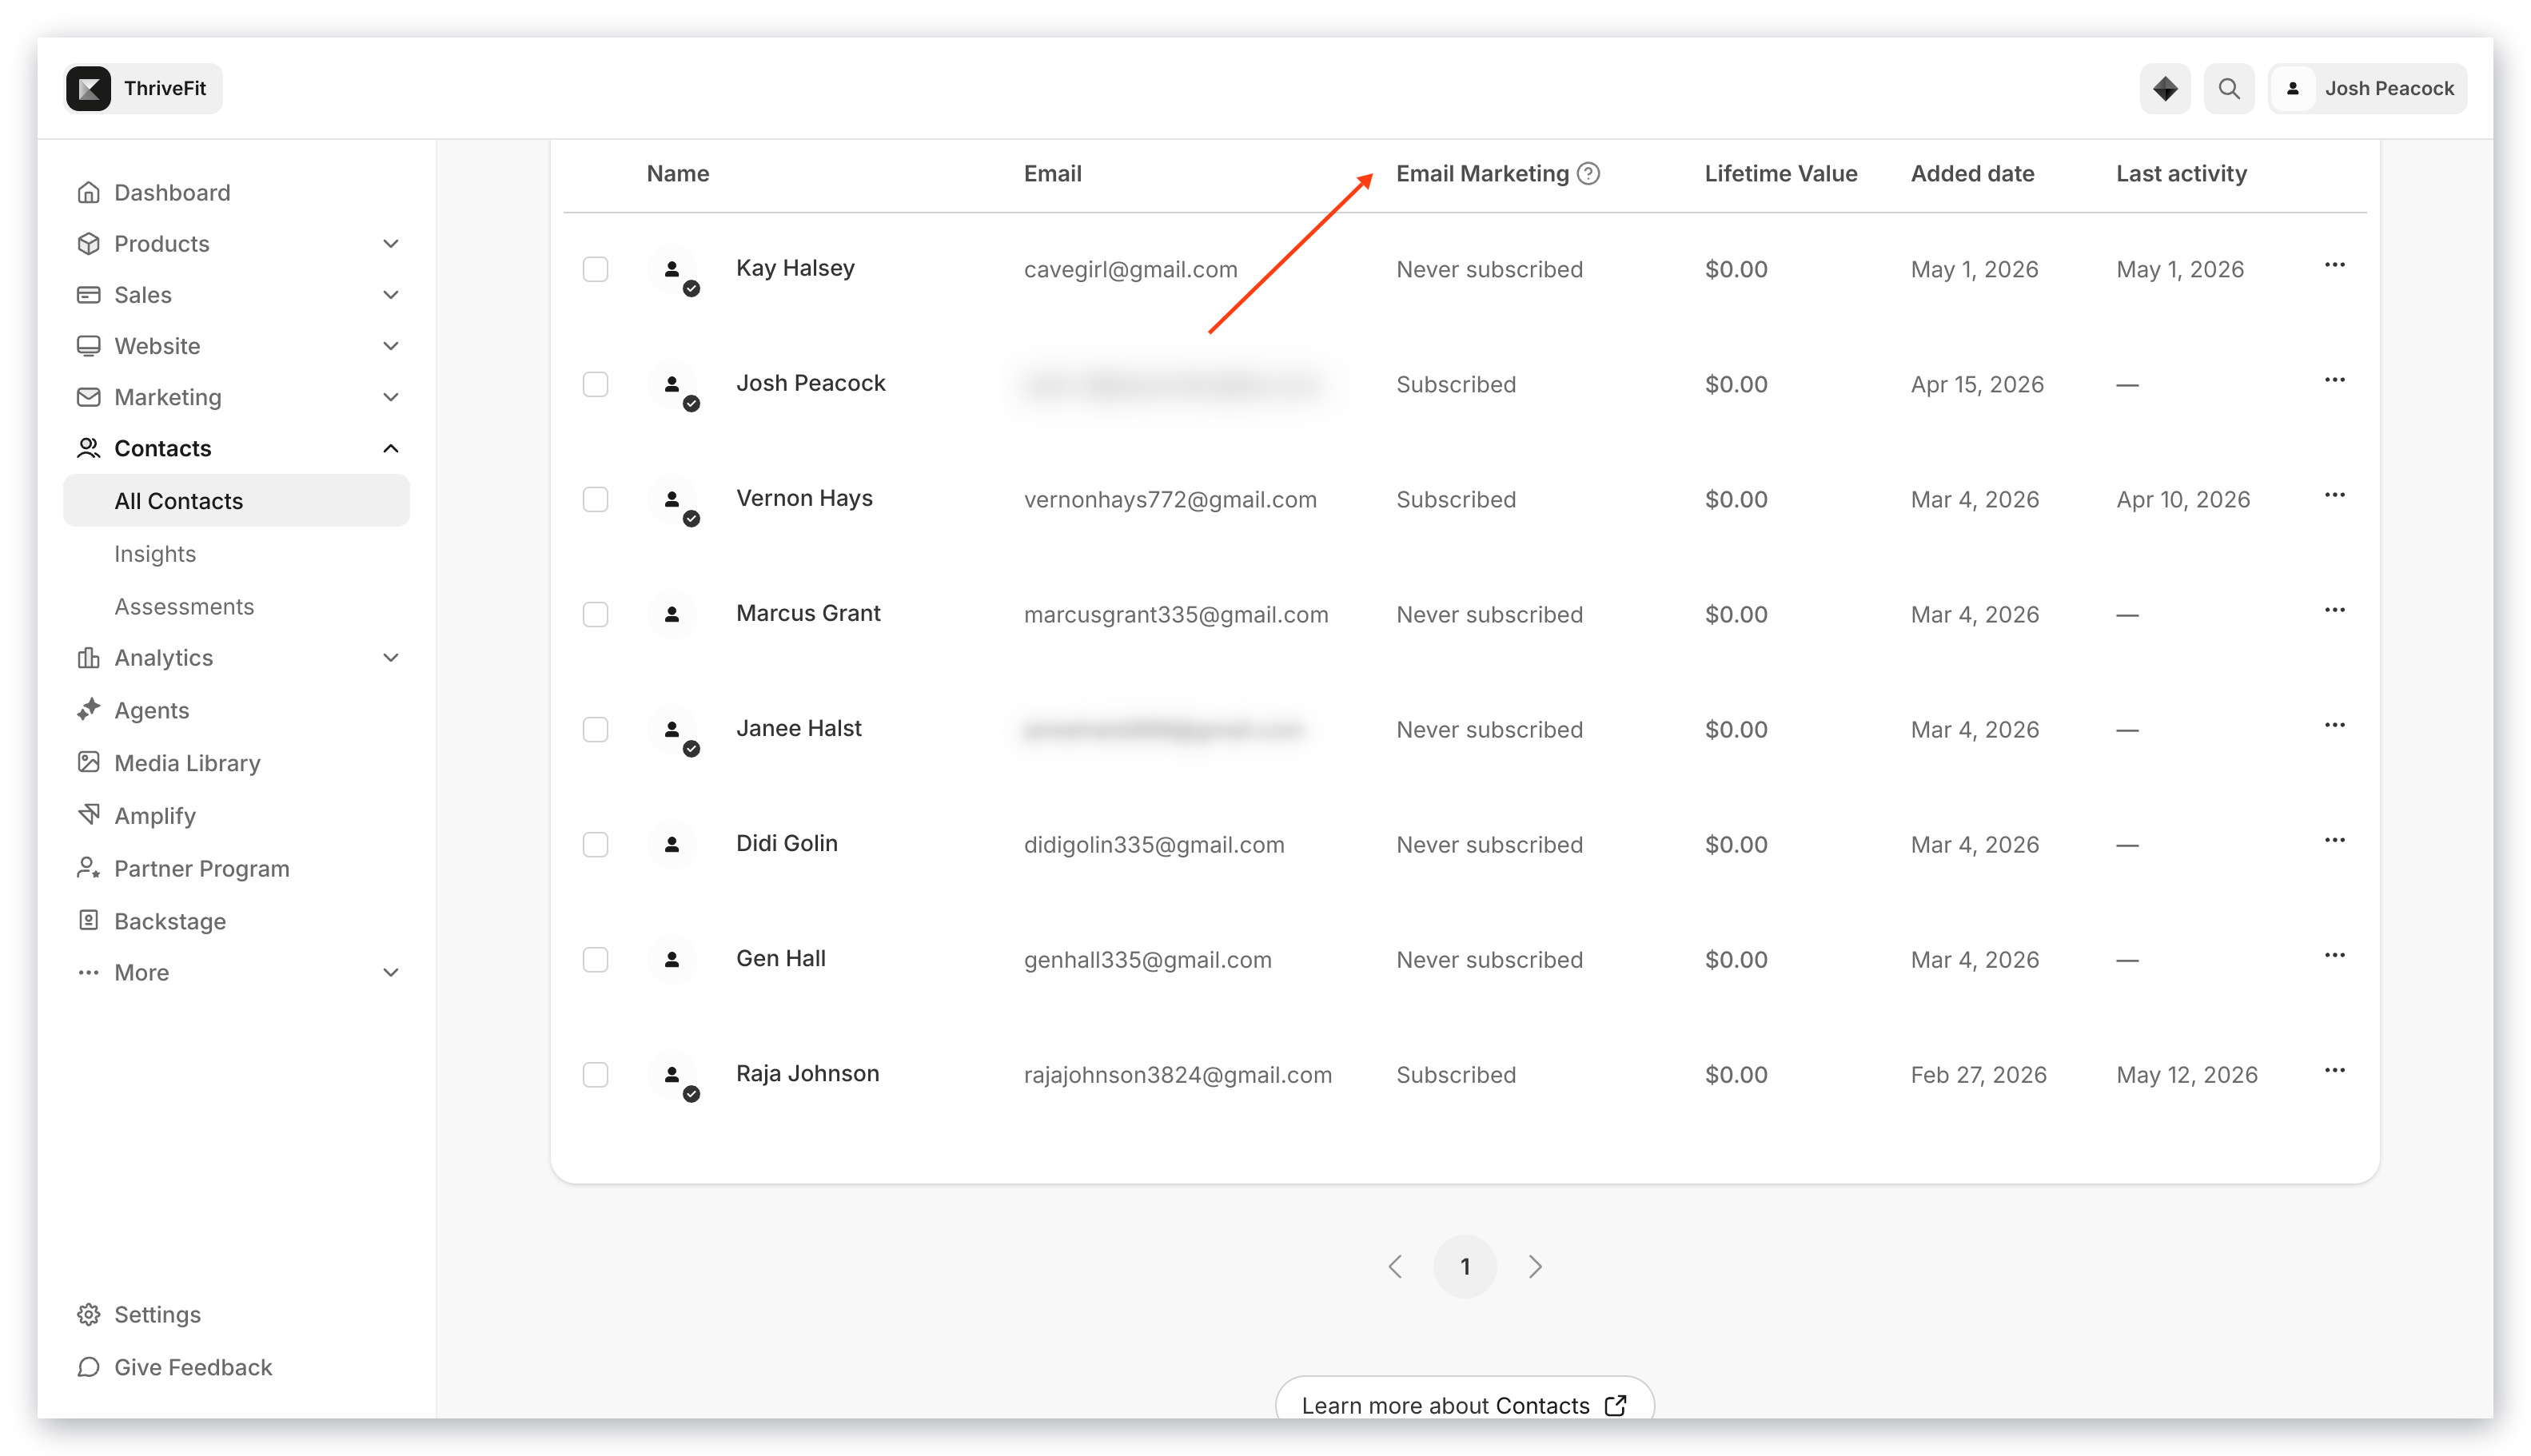Expand the Website menu chevron
Image resolution: width=2531 pixels, height=1456 pixels.
(390, 346)
